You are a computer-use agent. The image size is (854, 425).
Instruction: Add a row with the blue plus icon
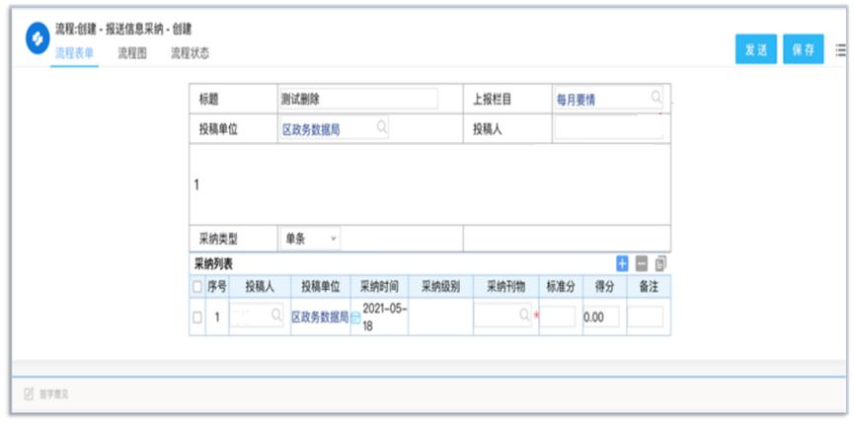click(x=622, y=264)
